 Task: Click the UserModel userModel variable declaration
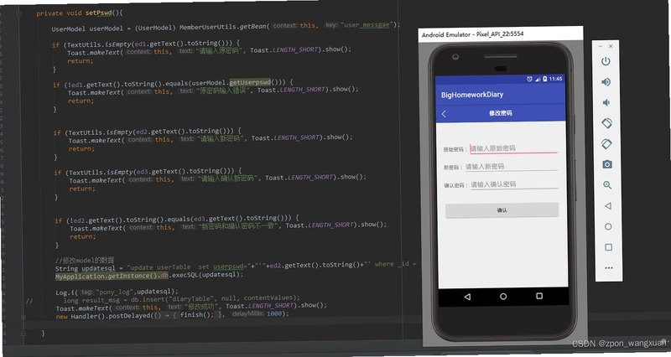[87, 29]
